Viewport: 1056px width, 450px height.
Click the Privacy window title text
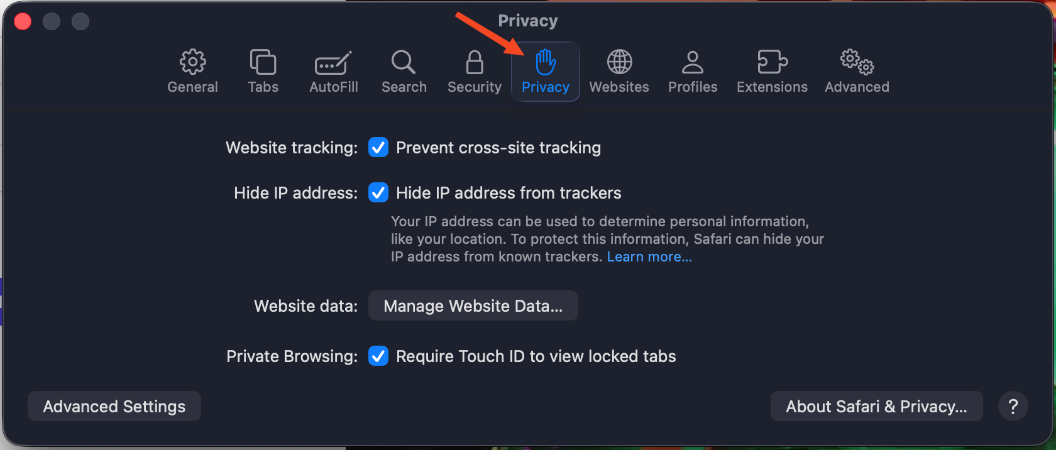(528, 21)
